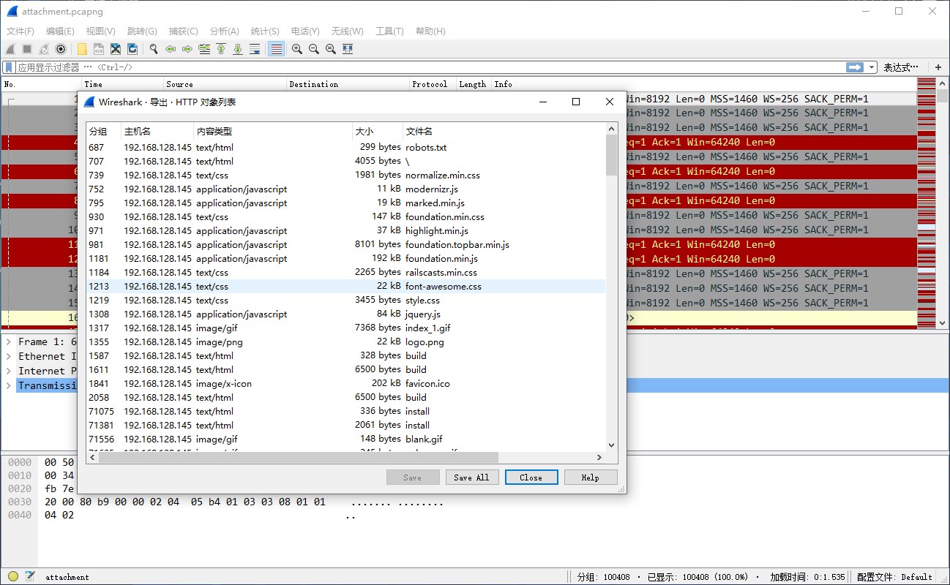The height and width of the screenshot is (585, 950).
Task: Jump to last packet icon
Action: pyautogui.click(x=238, y=49)
